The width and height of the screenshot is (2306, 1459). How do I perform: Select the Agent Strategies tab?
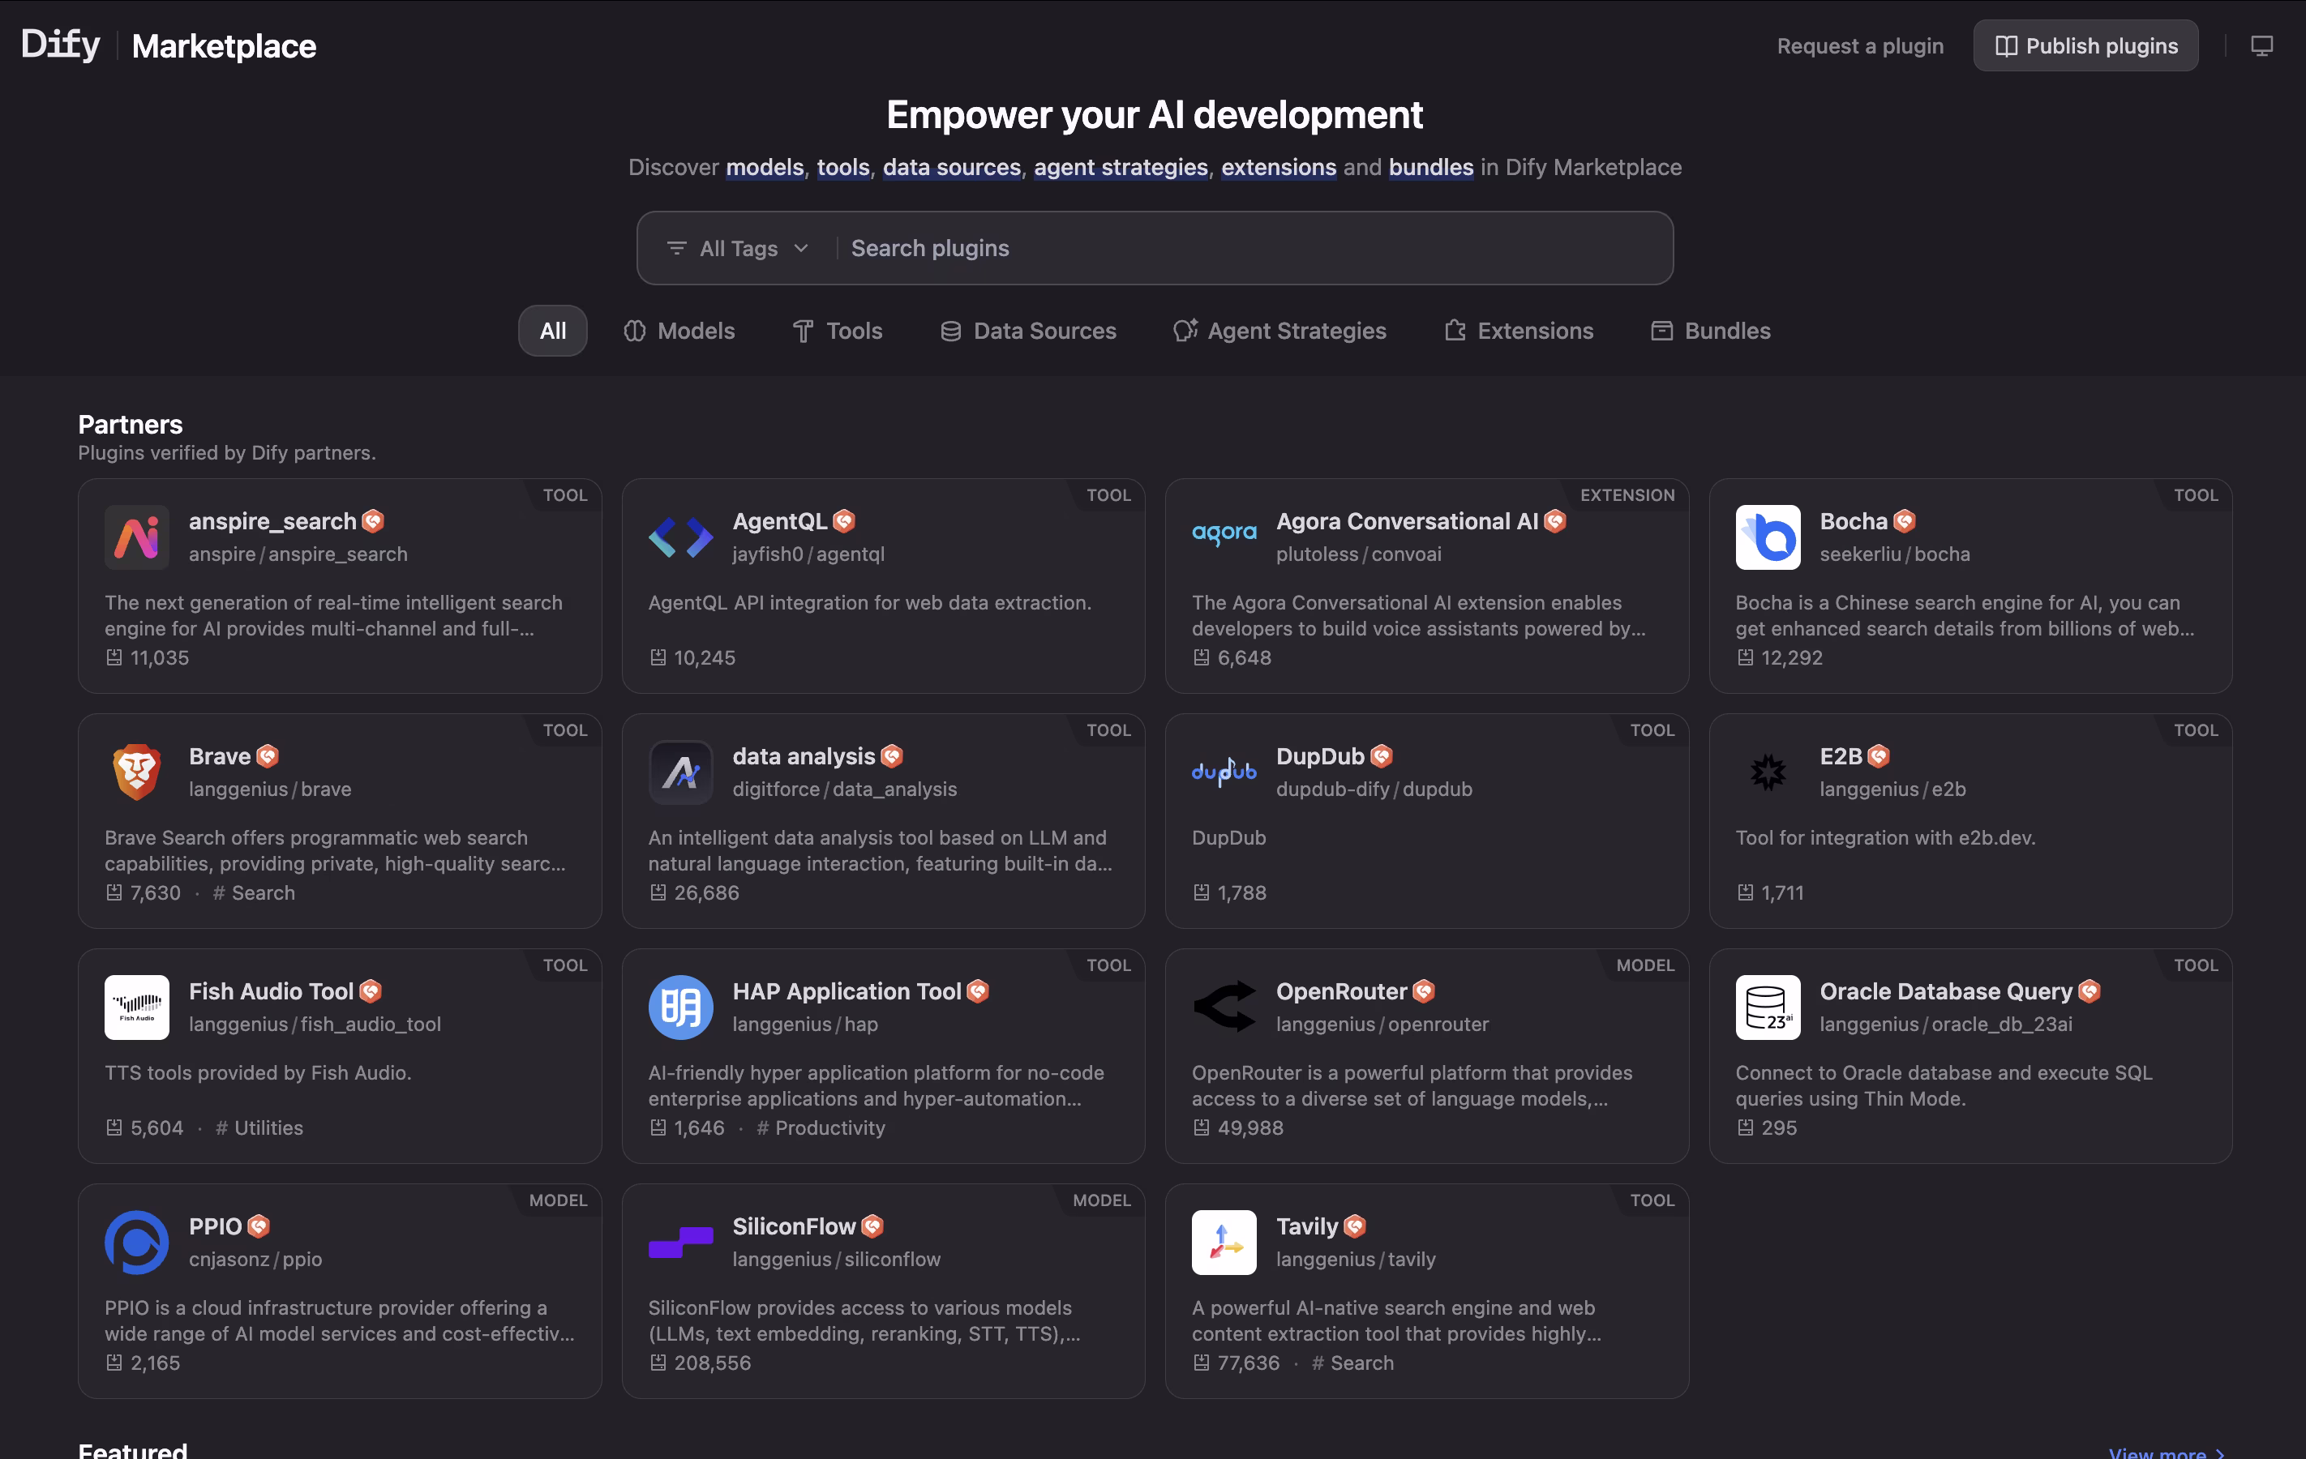(x=1279, y=330)
